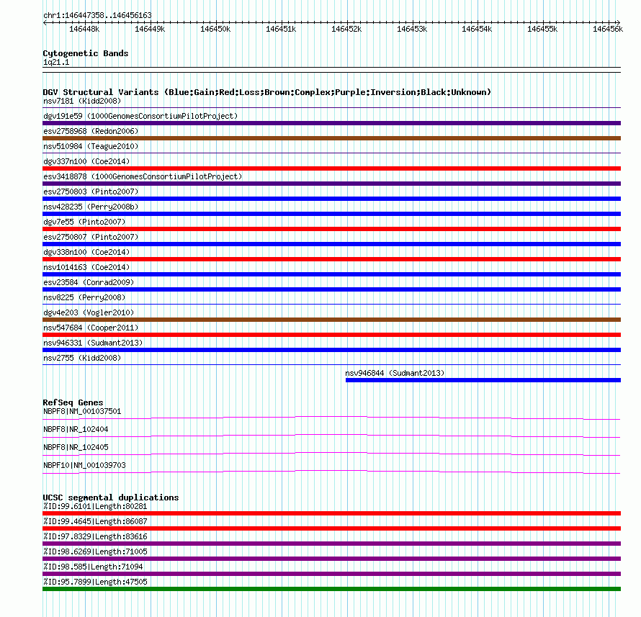The height and width of the screenshot is (617, 641).
Task: Open variant nsv946844 (Sudmant2013) label
Action: tap(395, 373)
